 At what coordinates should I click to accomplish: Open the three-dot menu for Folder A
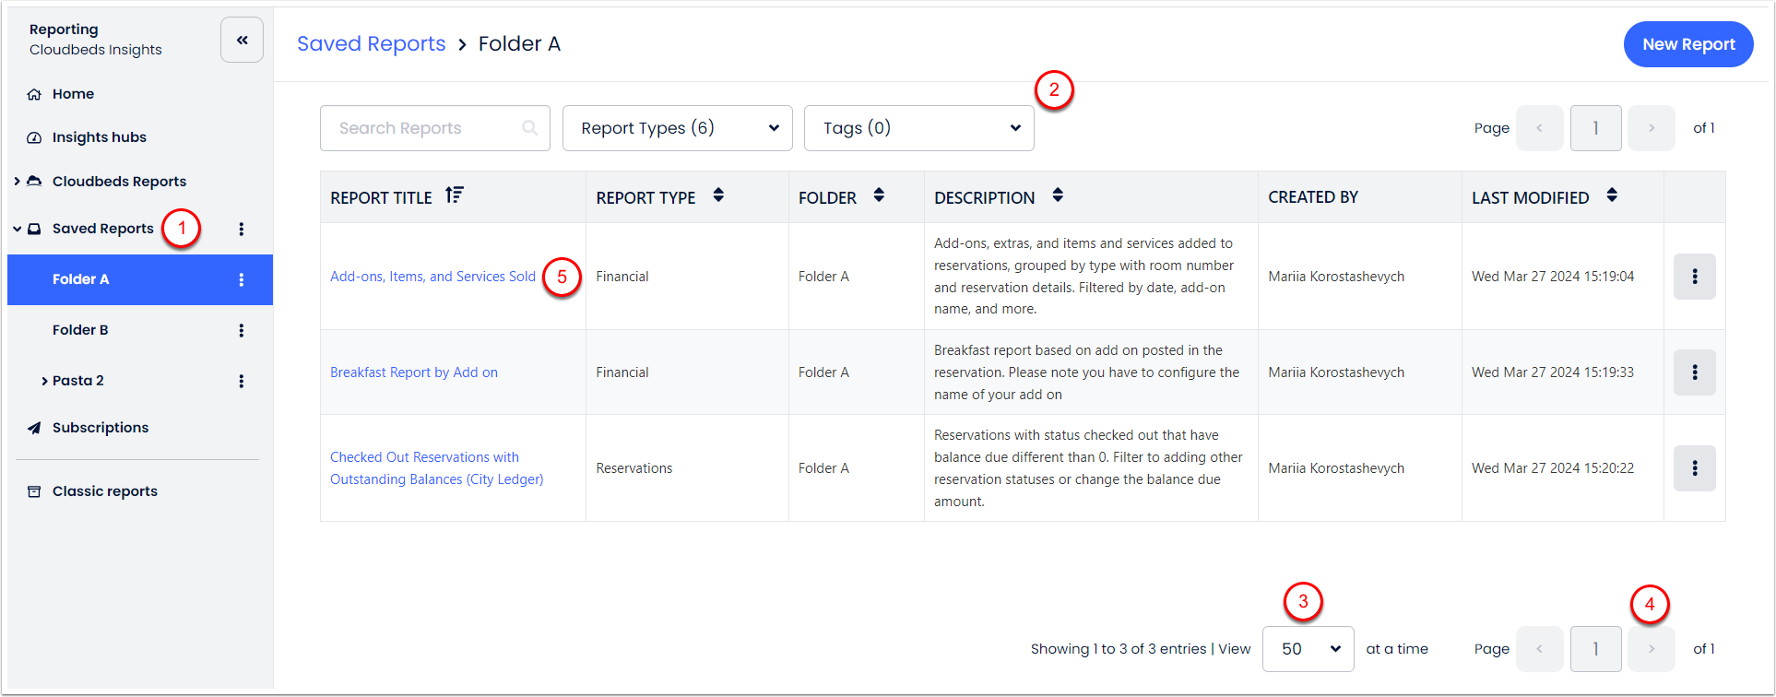coord(242,279)
